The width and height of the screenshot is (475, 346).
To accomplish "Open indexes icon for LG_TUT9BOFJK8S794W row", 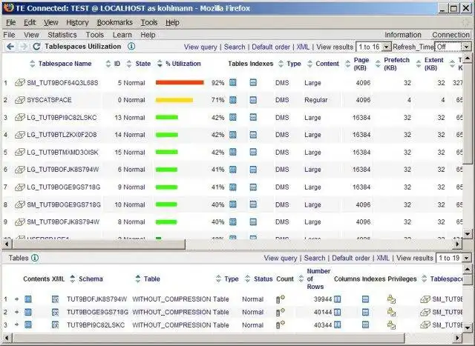I will tap(253, 170).
